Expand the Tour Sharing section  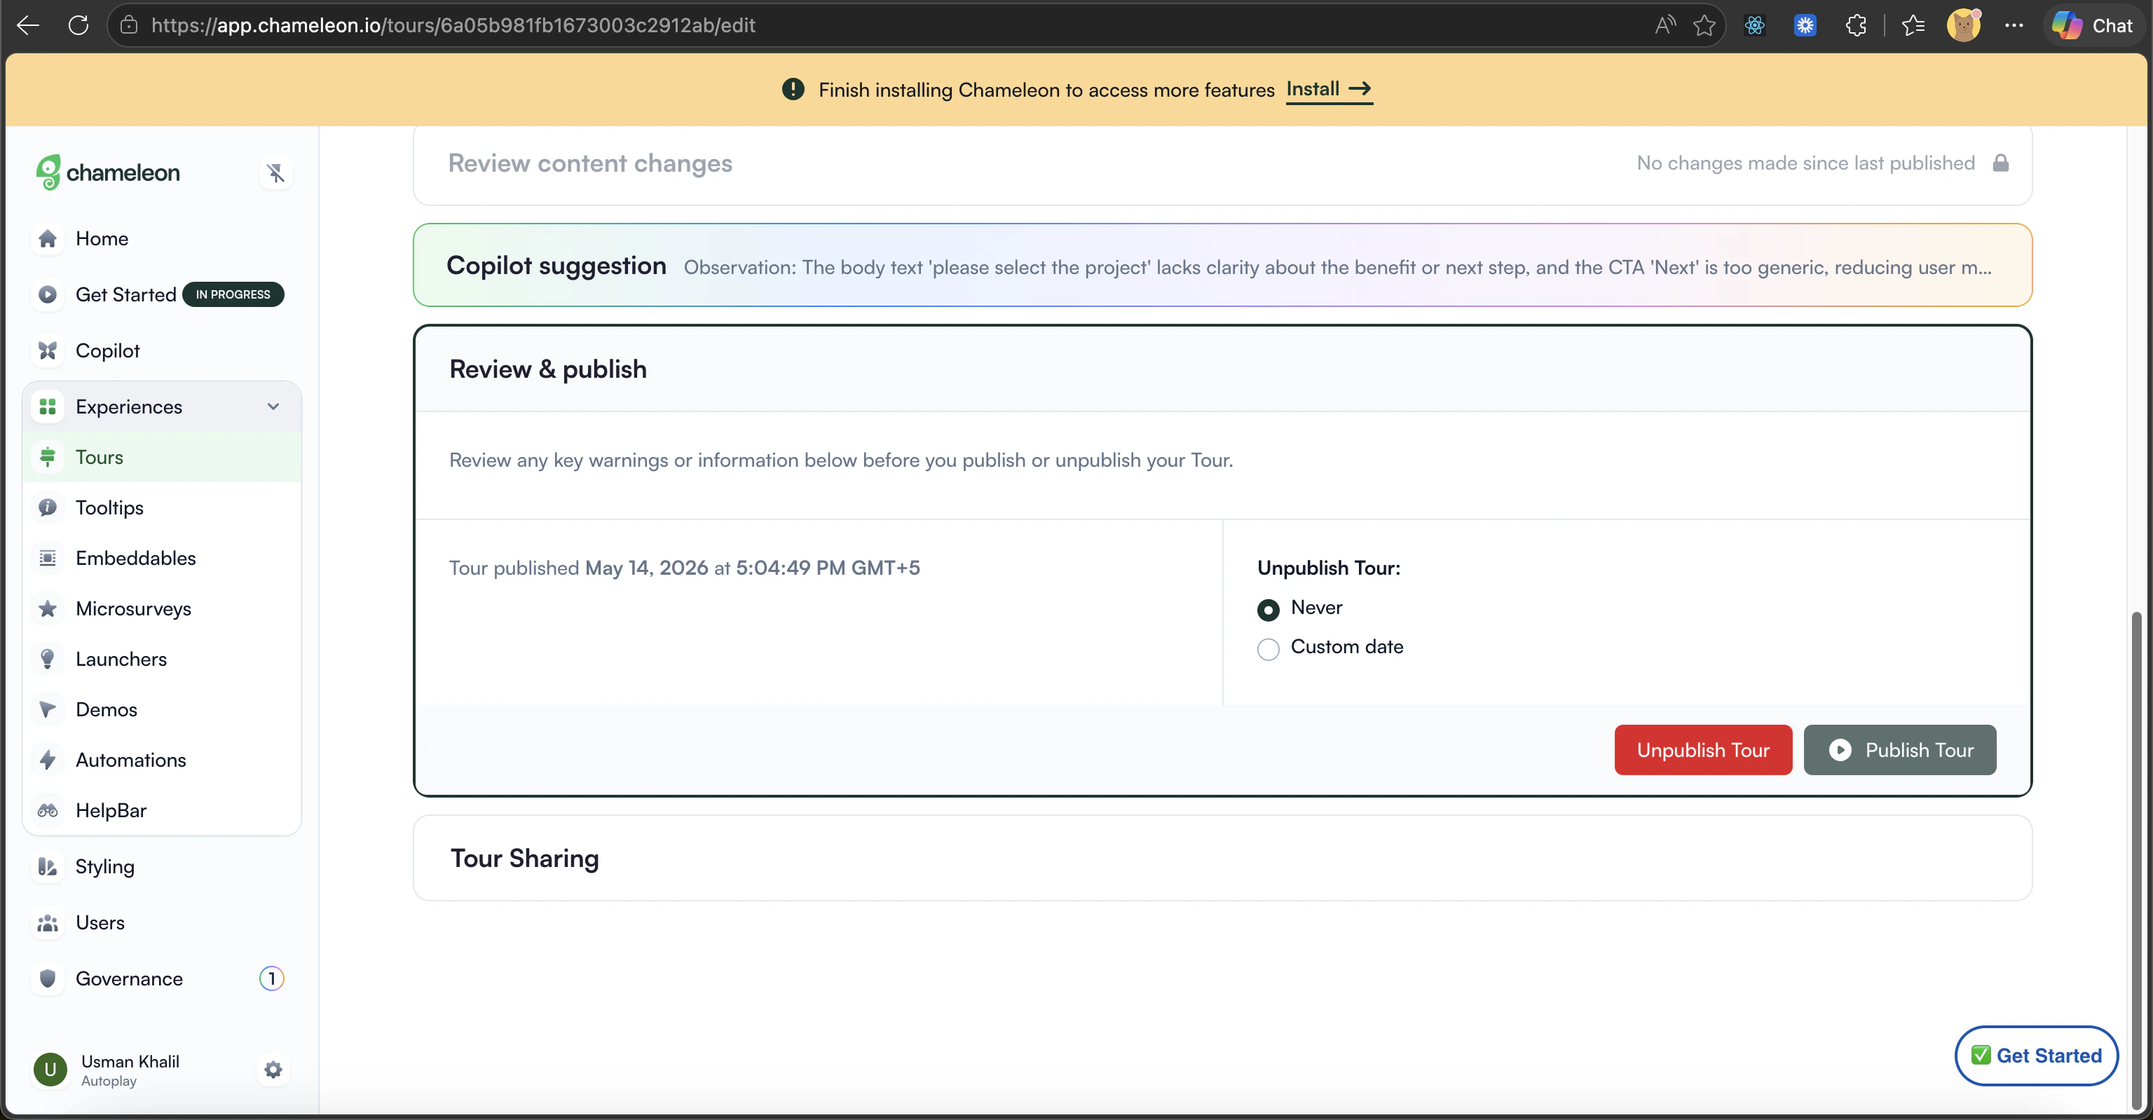(1222, 859)
